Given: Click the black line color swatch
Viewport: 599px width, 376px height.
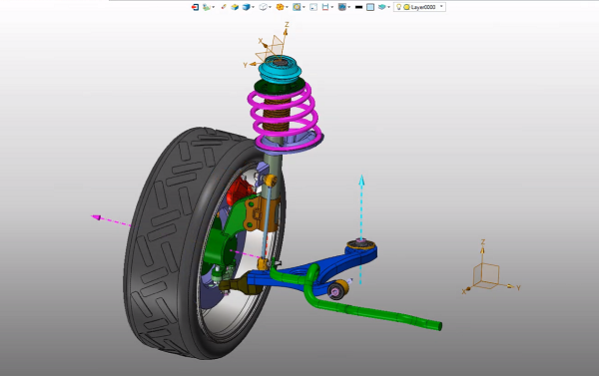Looking at the screenshot, I should (358, 7).
